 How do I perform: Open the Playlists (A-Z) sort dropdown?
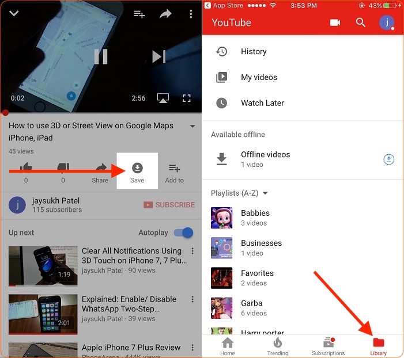(239, 193)
